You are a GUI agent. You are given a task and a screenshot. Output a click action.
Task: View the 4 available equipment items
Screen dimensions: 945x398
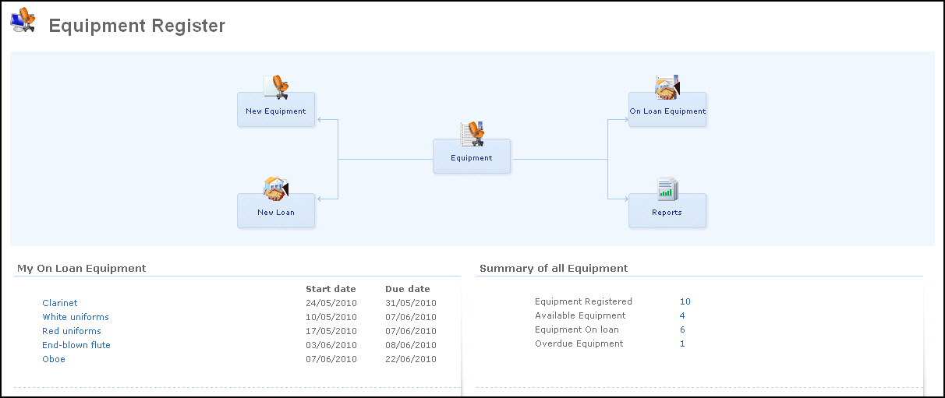[682, 315]
